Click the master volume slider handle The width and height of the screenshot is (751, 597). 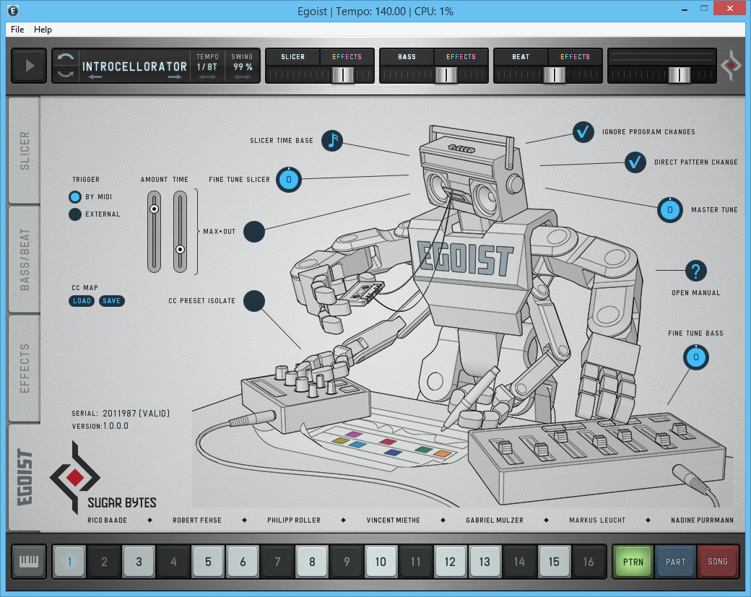tap(680, 74)
